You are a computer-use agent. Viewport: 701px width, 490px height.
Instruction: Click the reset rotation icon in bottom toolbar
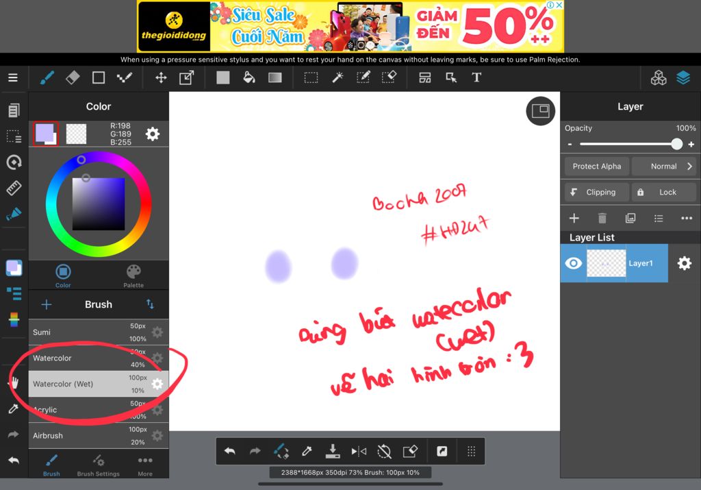pyautogui.click(x=384, y=451)
